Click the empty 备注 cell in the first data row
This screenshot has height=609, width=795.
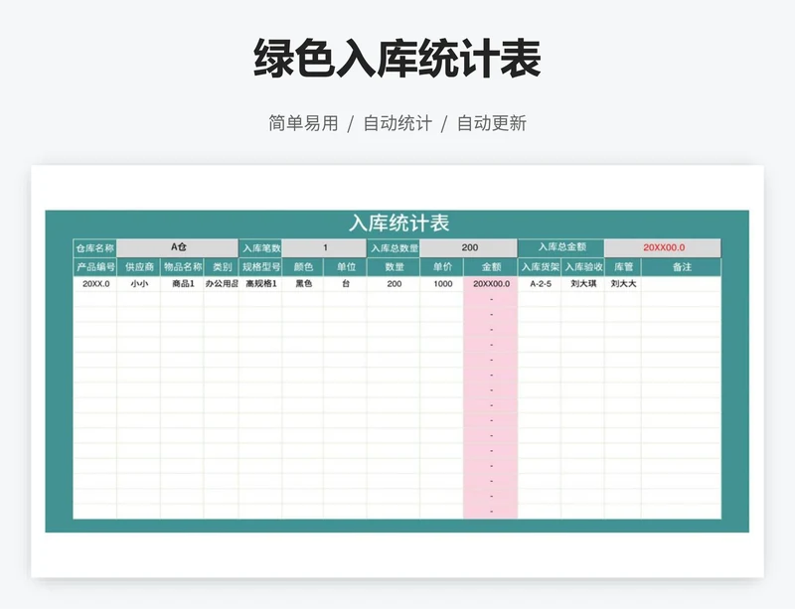coord(682,284)
